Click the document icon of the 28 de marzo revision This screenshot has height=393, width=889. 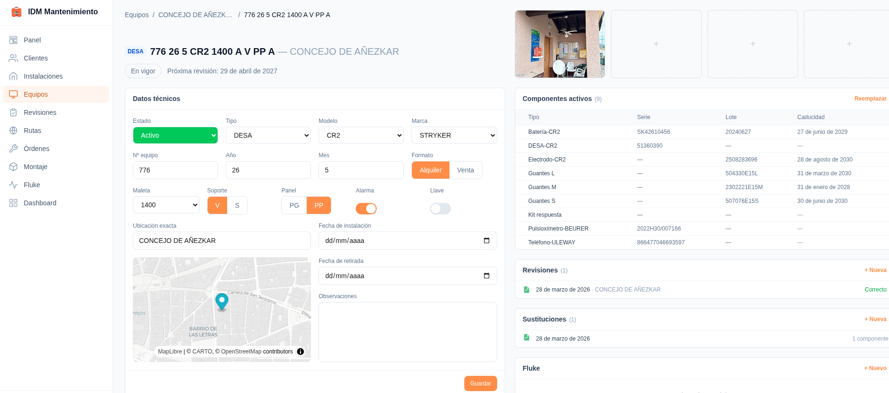(x=527, y=290)
